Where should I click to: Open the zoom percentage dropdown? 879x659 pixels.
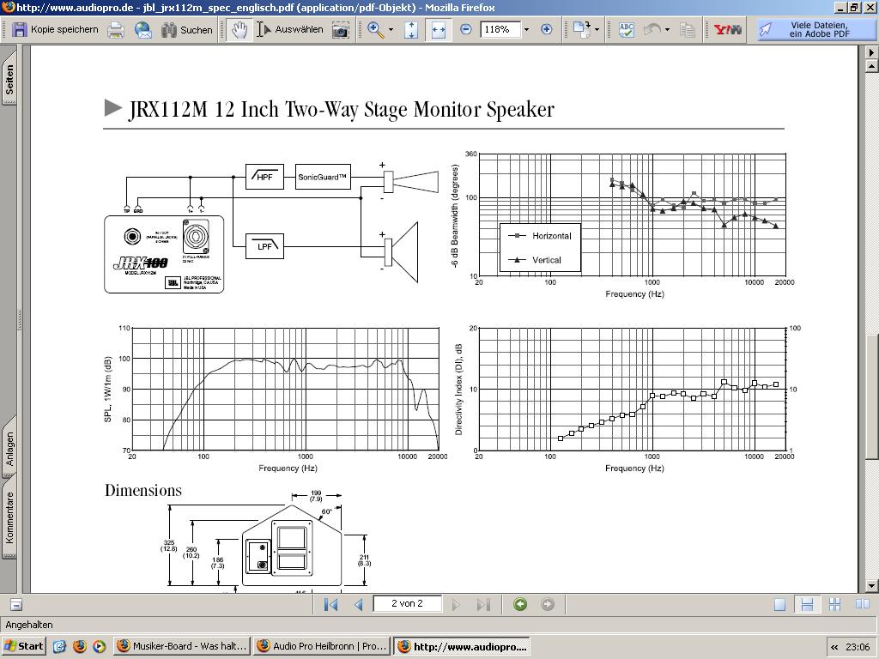tap(526, 30)
